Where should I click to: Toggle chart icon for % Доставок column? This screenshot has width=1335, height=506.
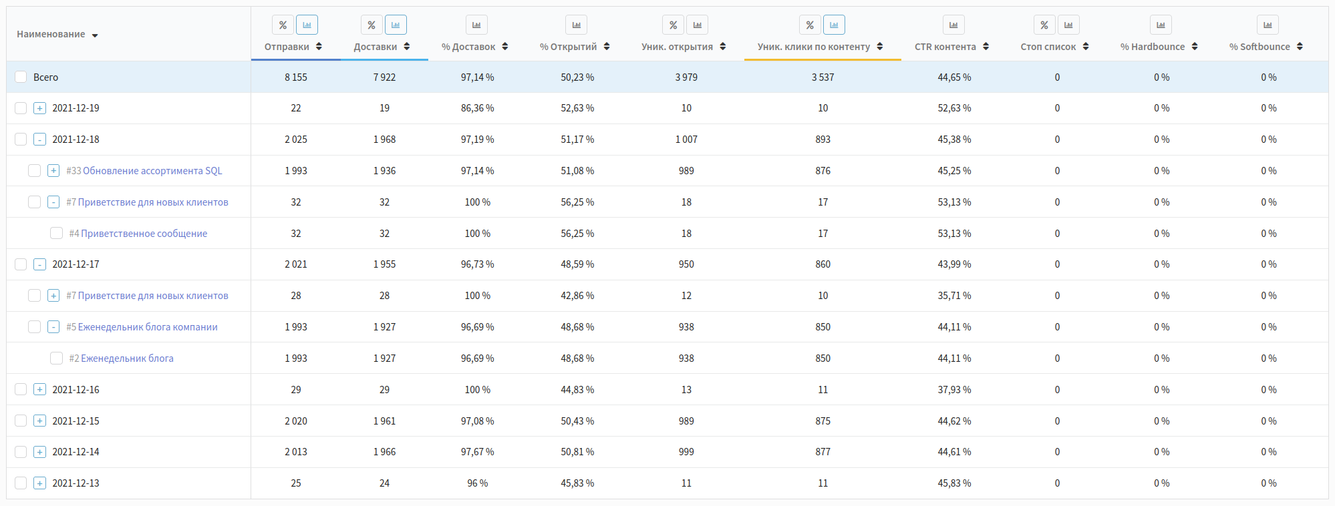coord(476,25)
